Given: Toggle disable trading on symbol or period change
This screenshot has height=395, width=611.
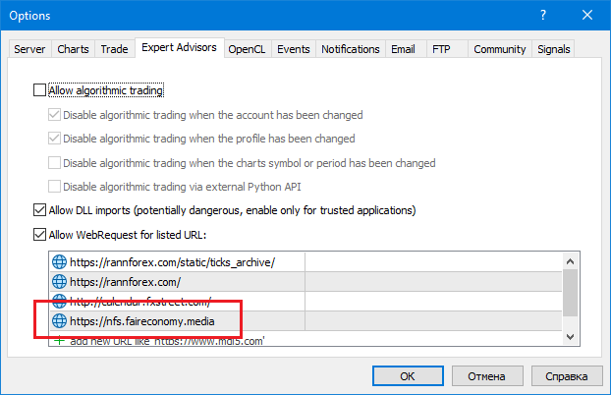Looking at the screenshot, I should point(54,162).
